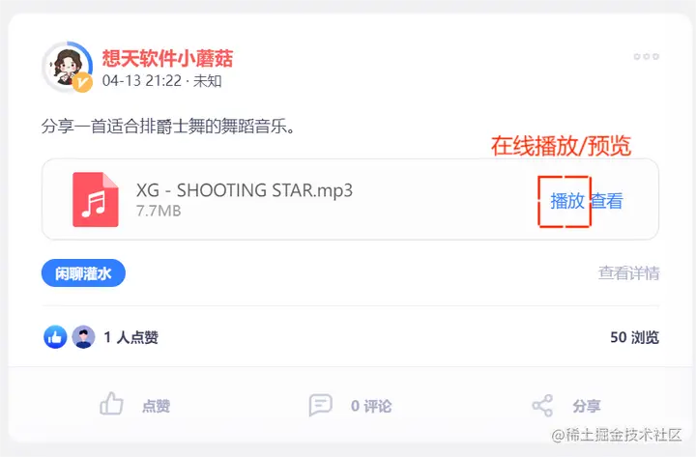
Task: Click the share network icon
Action: pos(542,406)
